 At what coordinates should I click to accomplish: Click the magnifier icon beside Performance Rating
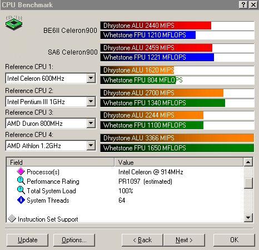coord(21,181)
